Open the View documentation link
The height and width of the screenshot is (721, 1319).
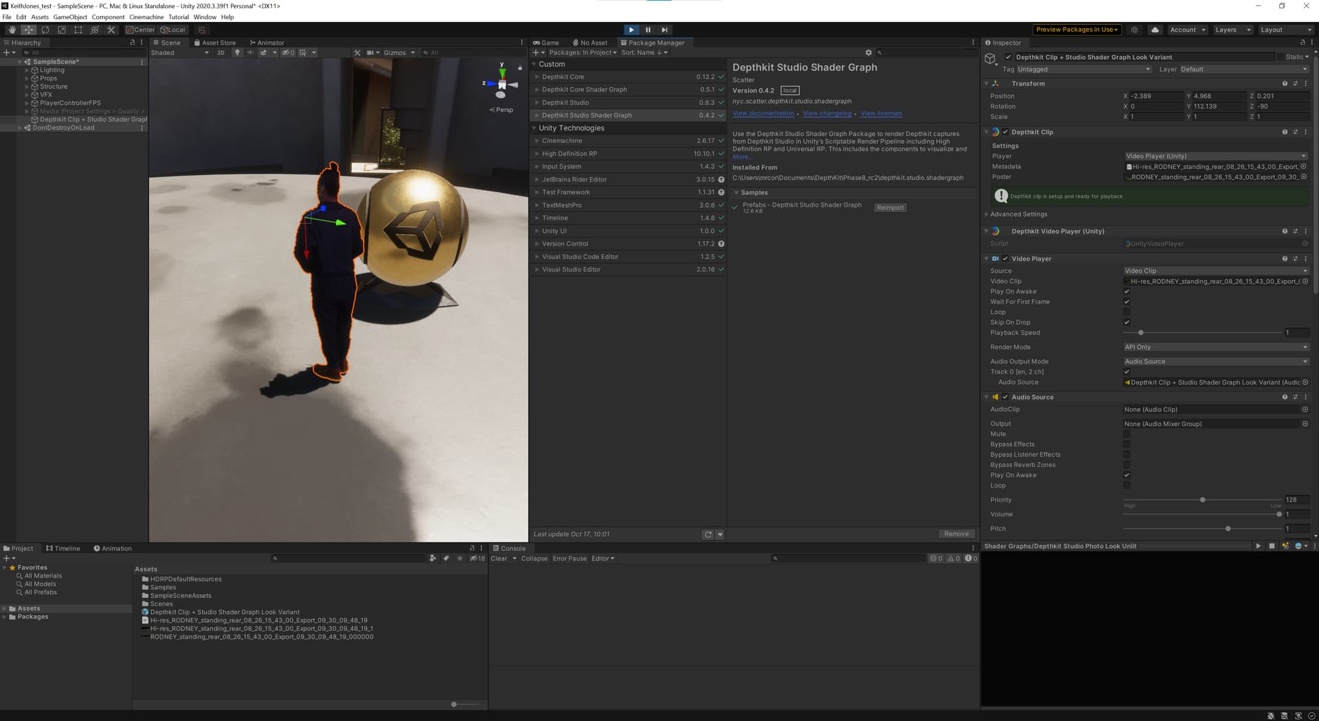tap(763, 114)
